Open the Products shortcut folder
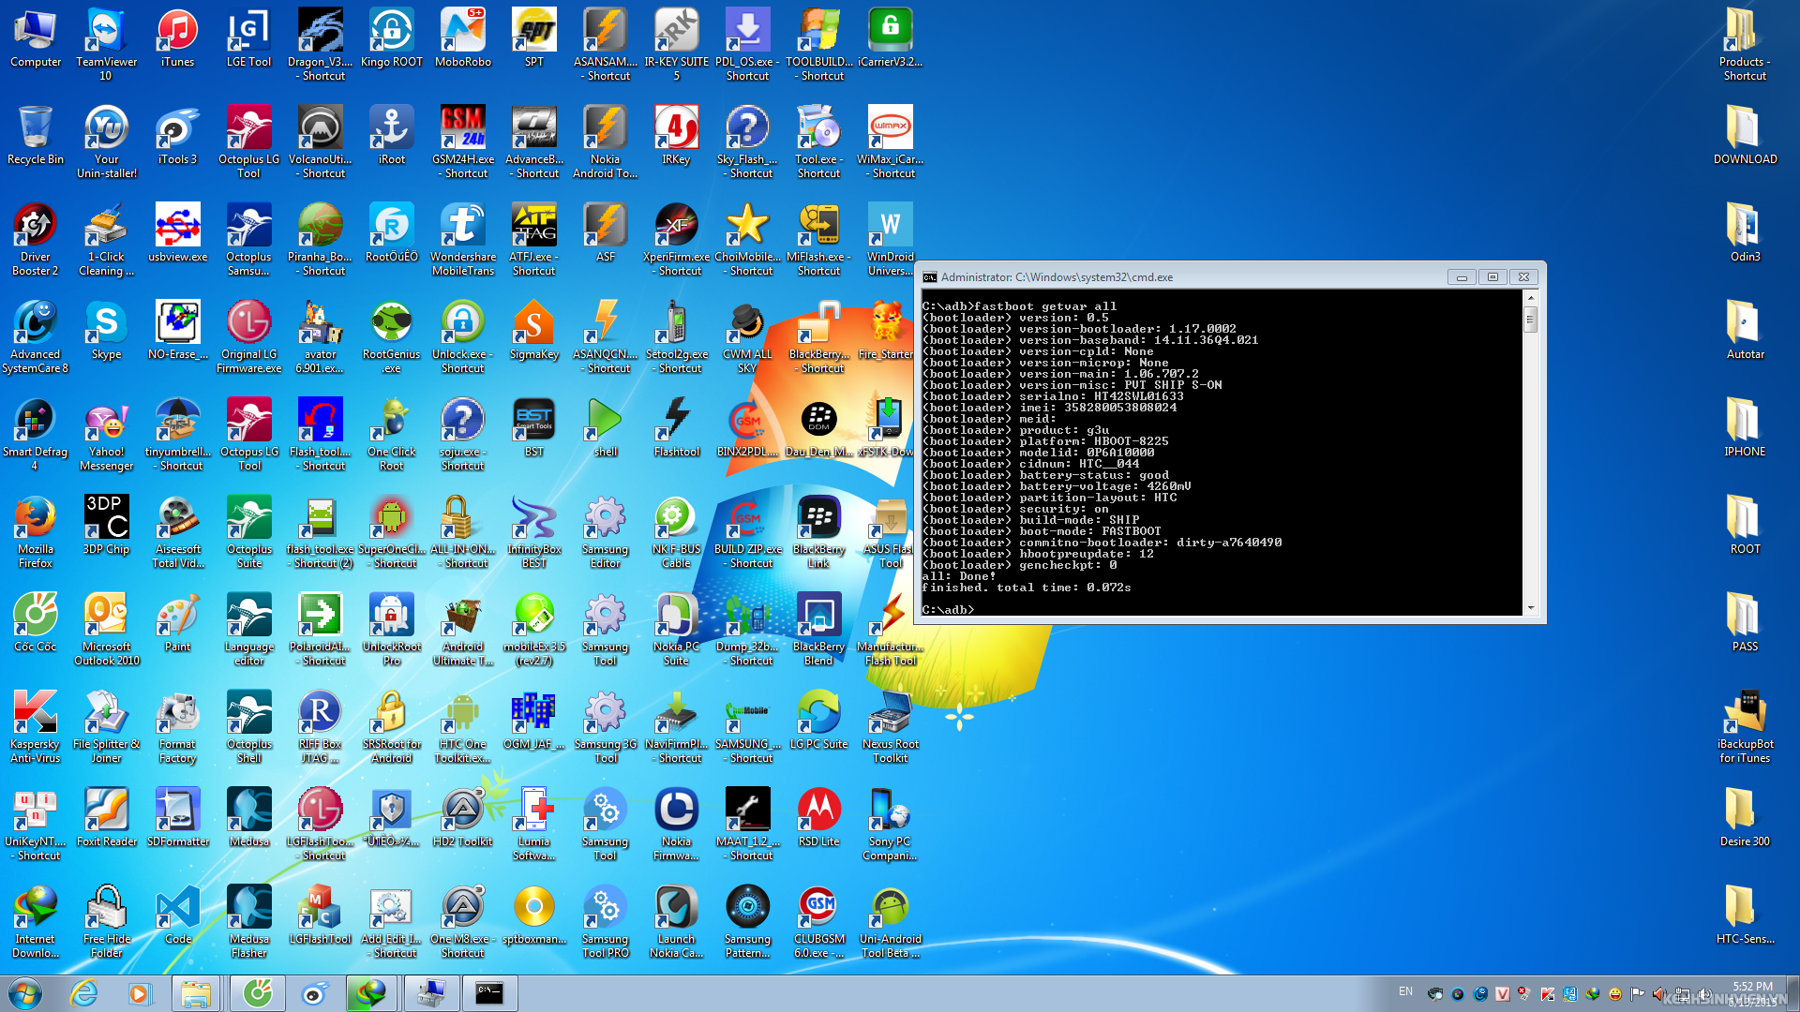This screenshot has height=1012, width=1800. 1744,44
